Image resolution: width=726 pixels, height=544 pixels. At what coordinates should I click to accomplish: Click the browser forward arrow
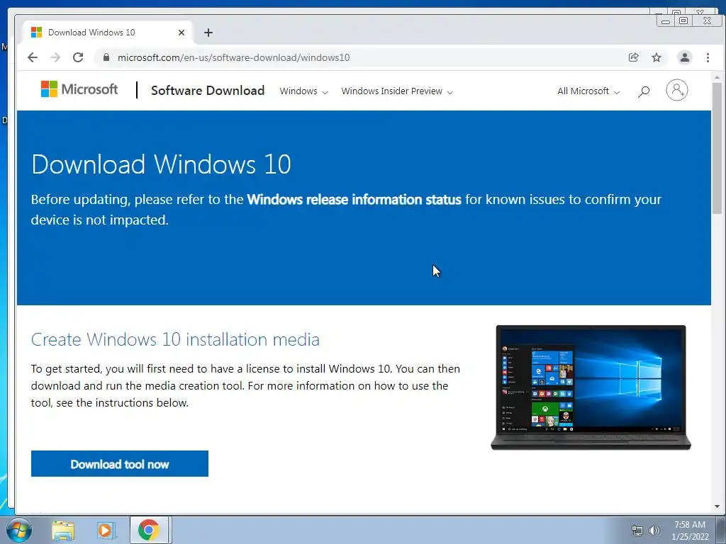(x=55, y=57)
